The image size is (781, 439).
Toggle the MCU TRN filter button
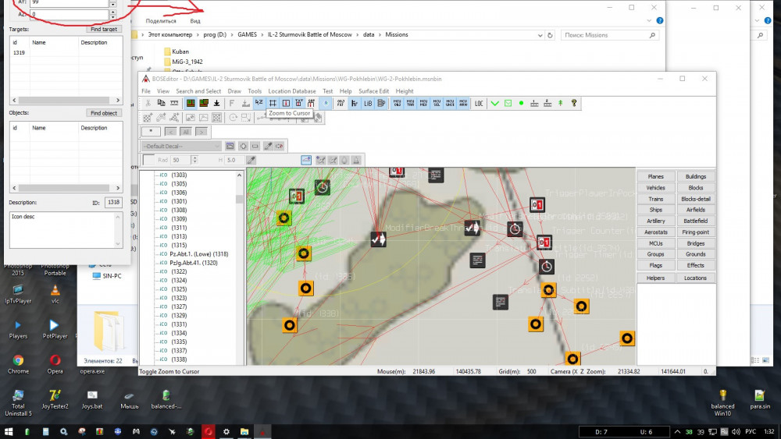tap(410, 103)
